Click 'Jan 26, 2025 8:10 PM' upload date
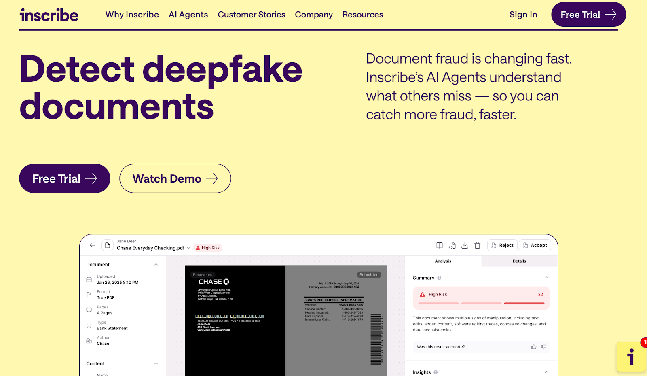The image size is (647, 376). click(x=118, y=283)
